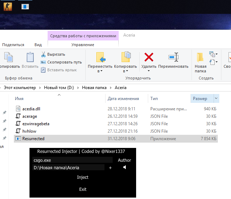231x199 pixels.
Task: Open the Управление ribbon tab
Action: click(x=83, y=45)
